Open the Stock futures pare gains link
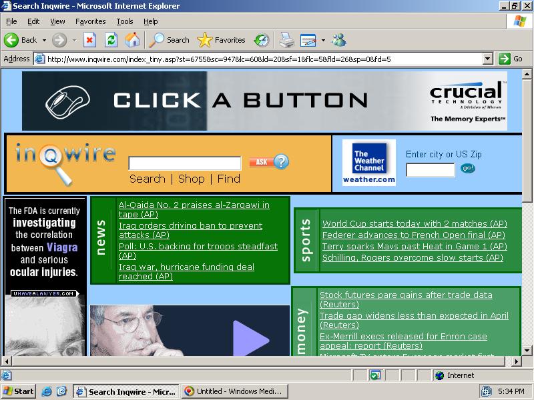This screenshot has width=534, height=400. click(x=406, y=299)
